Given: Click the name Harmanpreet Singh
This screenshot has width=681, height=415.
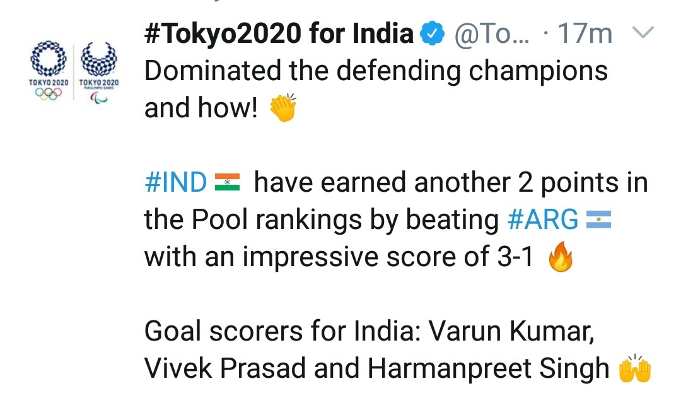Looking at the screenshot, I should 489,369.
